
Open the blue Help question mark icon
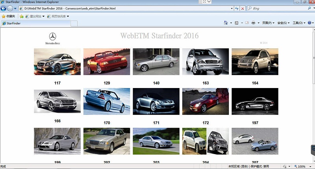click(x=309, y=23)
